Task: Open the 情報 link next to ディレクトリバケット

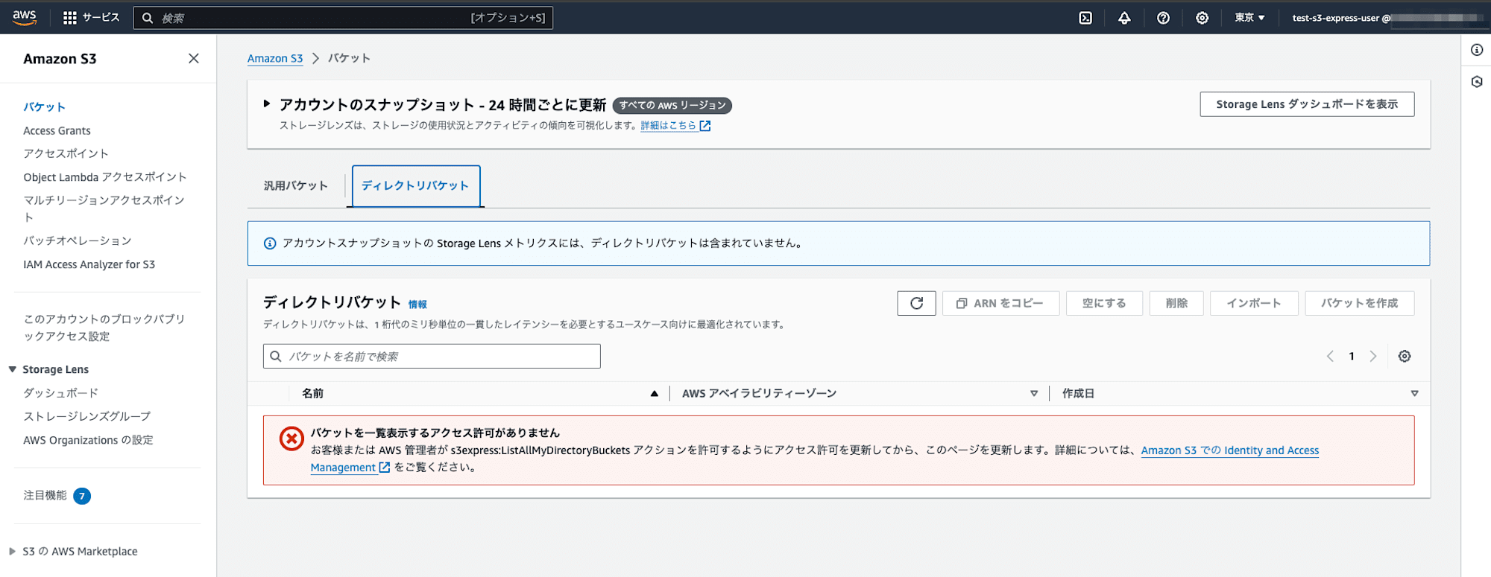Action: coord(417,305)
